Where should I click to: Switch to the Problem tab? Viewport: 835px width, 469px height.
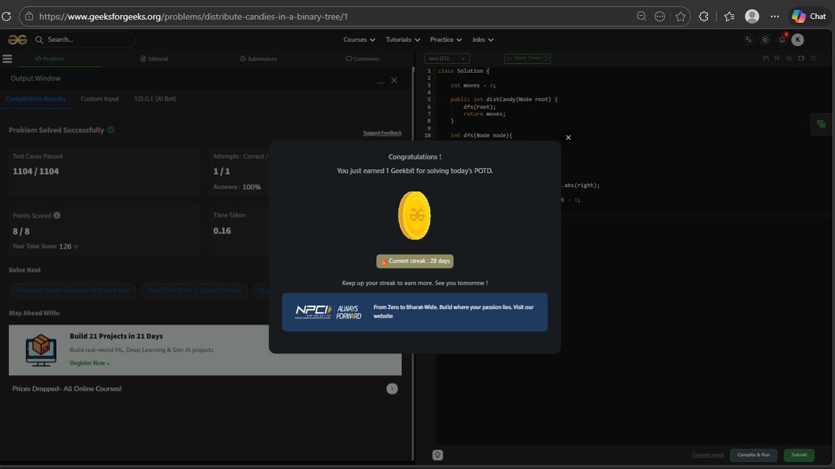click(49, 59)
